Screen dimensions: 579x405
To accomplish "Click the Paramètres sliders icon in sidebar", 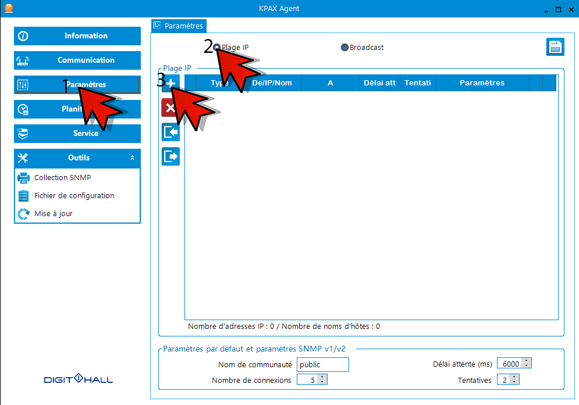I will [23, 85].
